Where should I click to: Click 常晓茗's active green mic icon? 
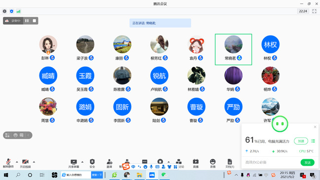pos(239,58)
